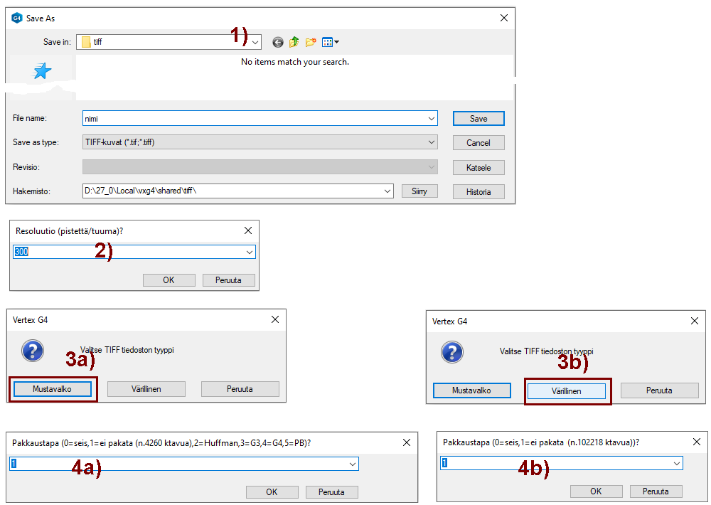This screenshot has height=505, width=711.
Task: Confirm resolution with OK
Action: (x=169, y=280)
